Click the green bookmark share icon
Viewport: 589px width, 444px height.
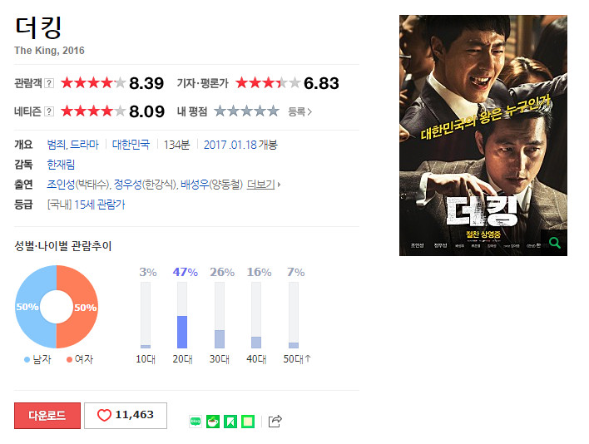(230, 422)
